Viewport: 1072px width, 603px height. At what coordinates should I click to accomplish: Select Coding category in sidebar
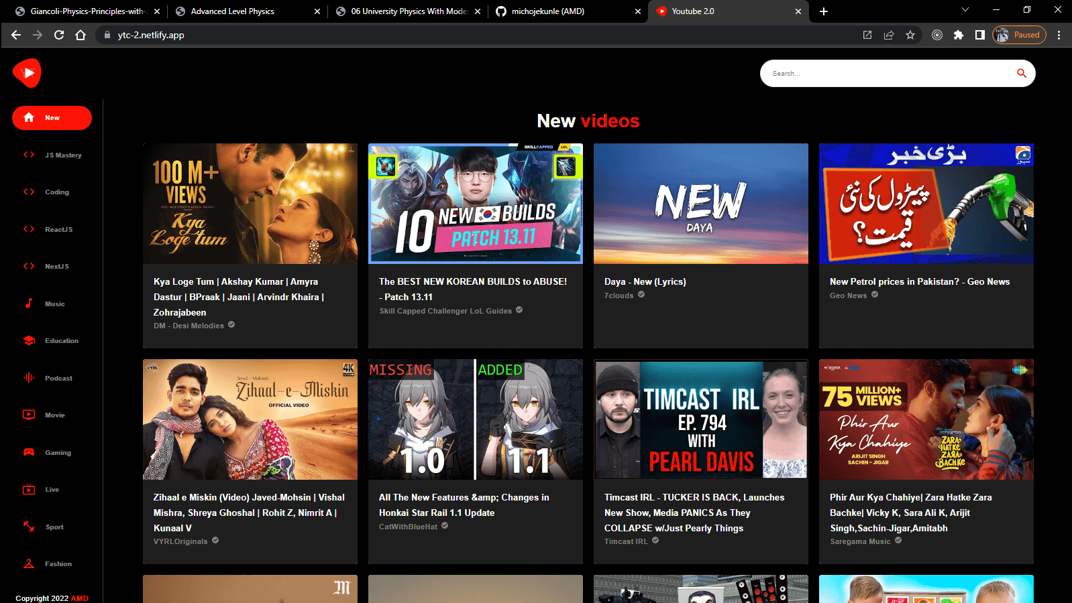click(x=52, y=192)
